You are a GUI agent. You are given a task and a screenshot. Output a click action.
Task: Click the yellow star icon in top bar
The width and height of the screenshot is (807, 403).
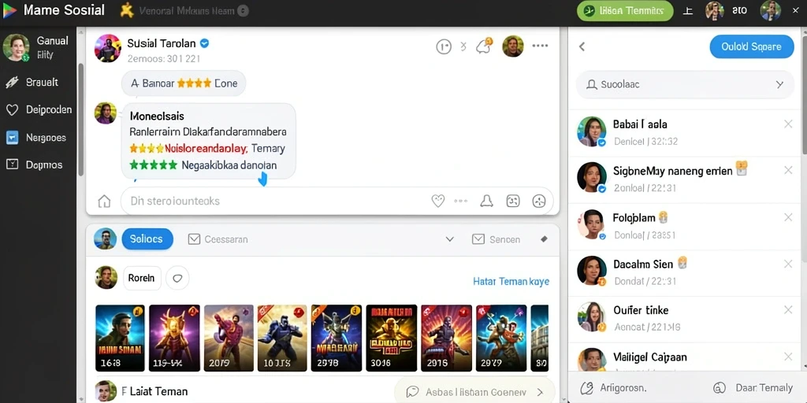coord(127,10)
